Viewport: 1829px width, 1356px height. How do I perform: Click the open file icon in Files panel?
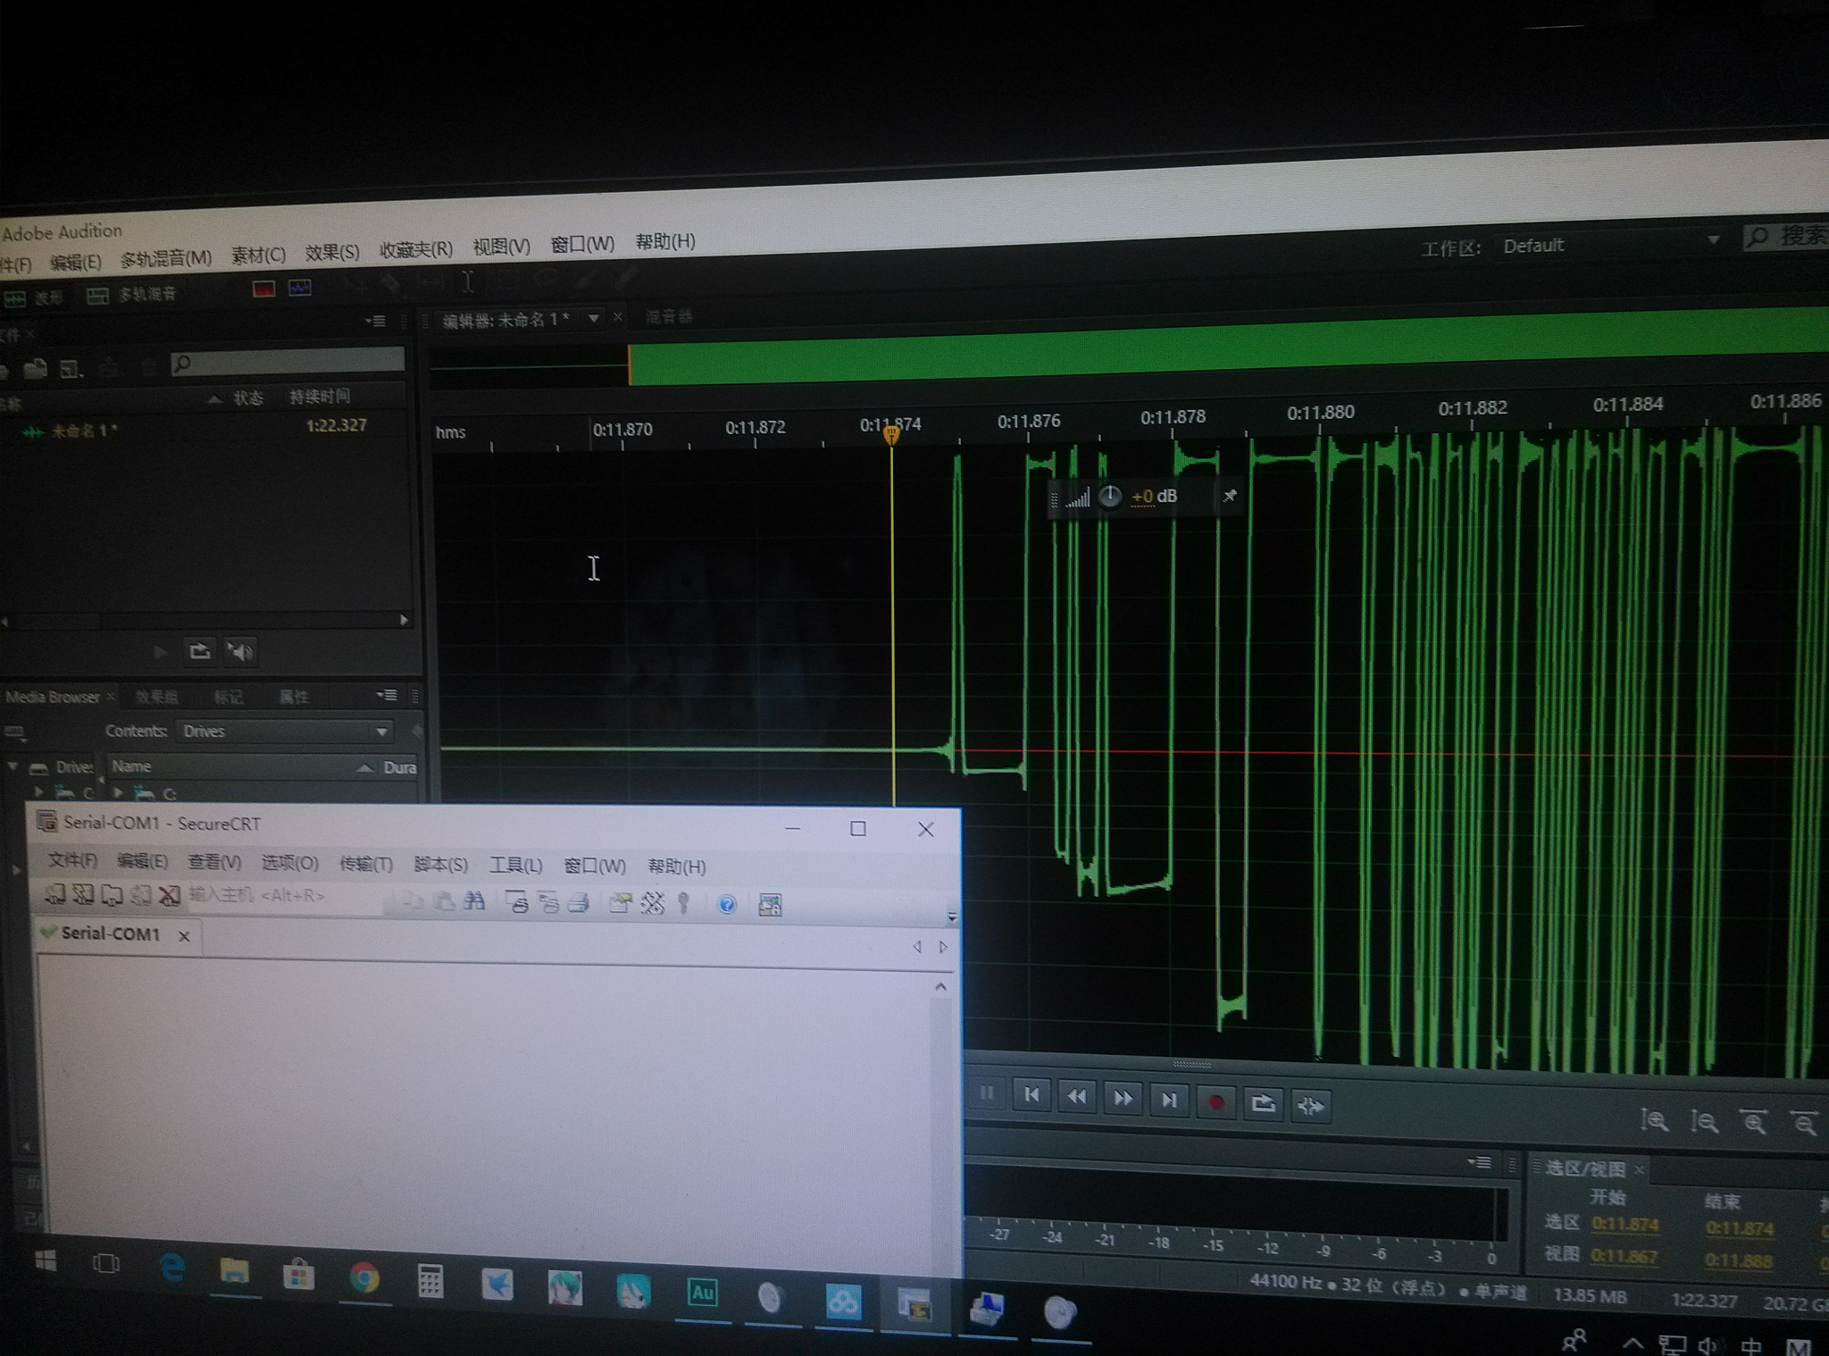pos(36,368)
